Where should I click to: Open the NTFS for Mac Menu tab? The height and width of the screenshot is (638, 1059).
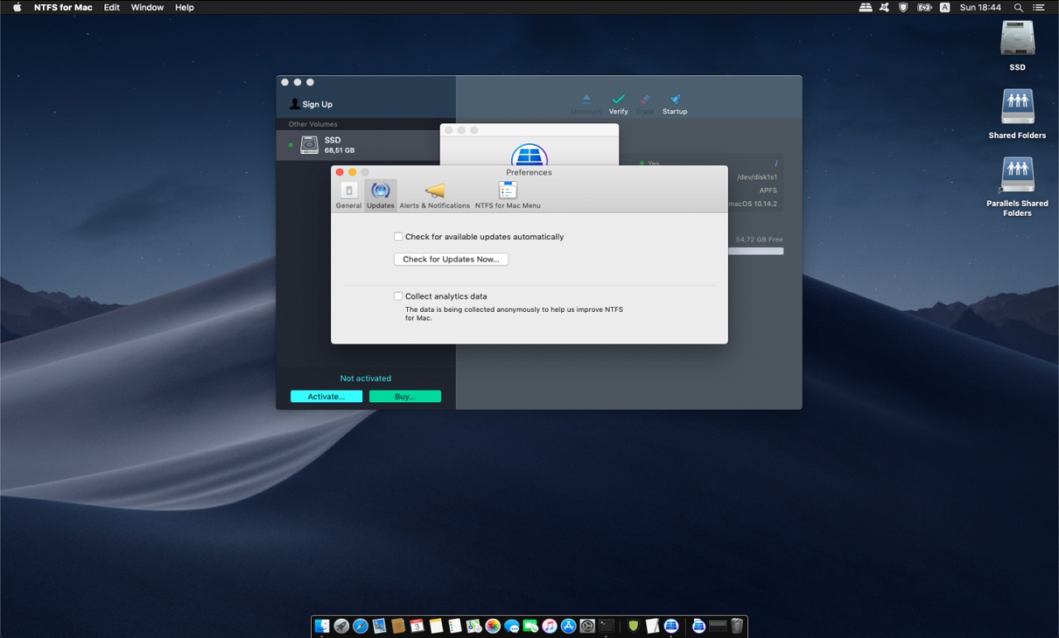tap(507, 195)
